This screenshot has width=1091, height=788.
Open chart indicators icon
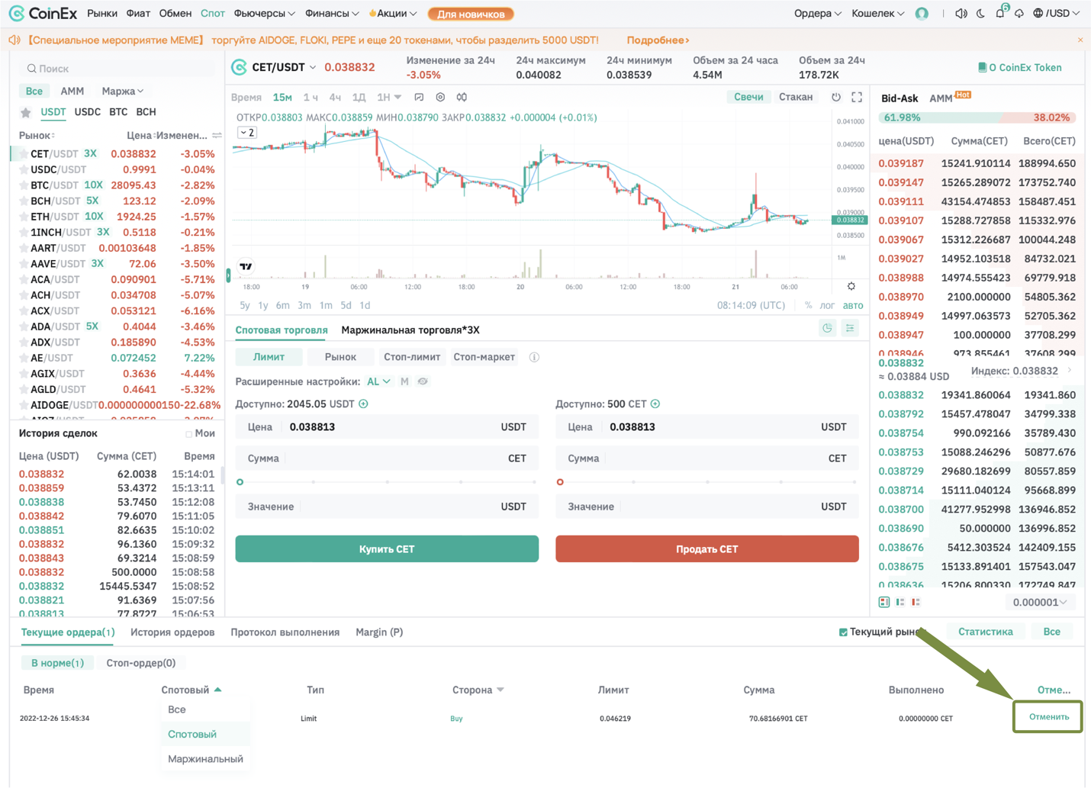pos(419,97)
